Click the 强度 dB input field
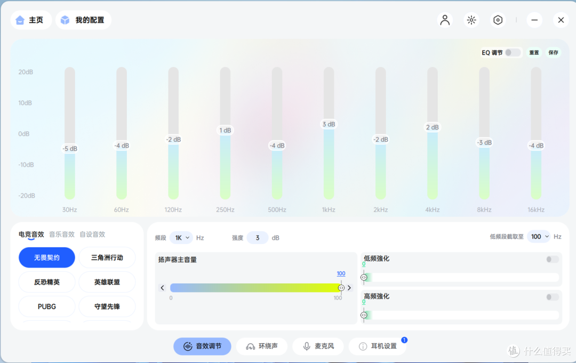This screenshot has height=363, width=576. click(258, 238)
